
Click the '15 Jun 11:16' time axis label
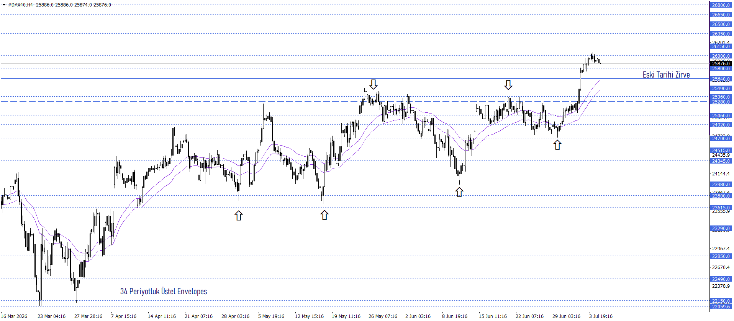pos(493,316)
